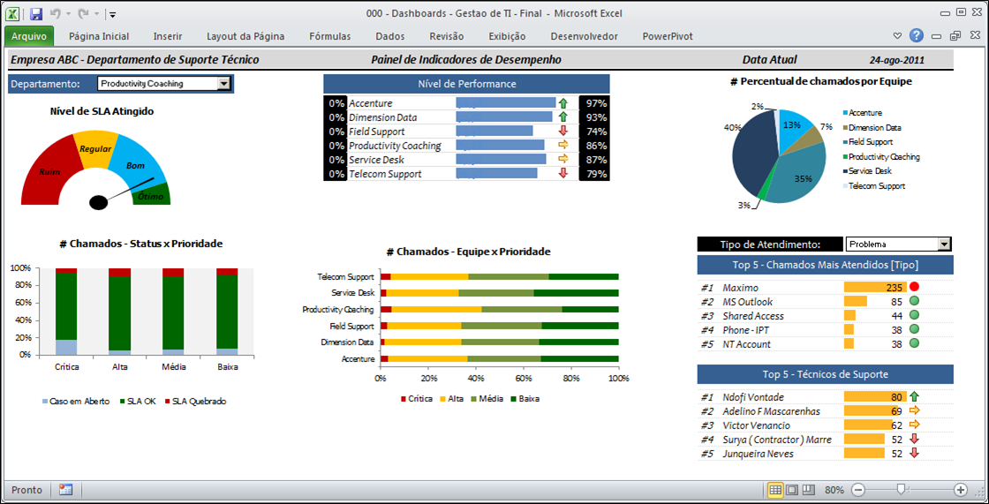
Task: Select the Desenvolvedor tab
Action: point(584,36)
